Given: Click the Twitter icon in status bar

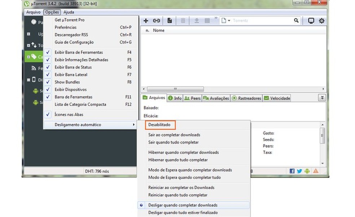Looking at the screenshot, I should (x=299, y=171).
